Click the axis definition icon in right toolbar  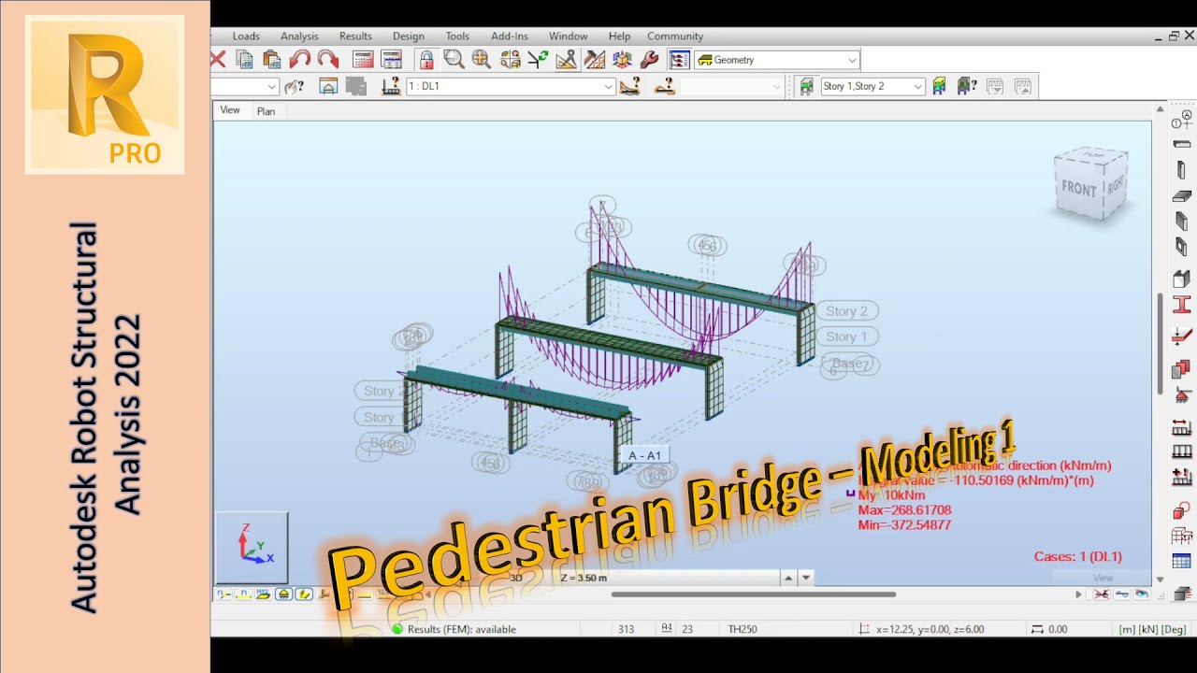pos(1182,120)
